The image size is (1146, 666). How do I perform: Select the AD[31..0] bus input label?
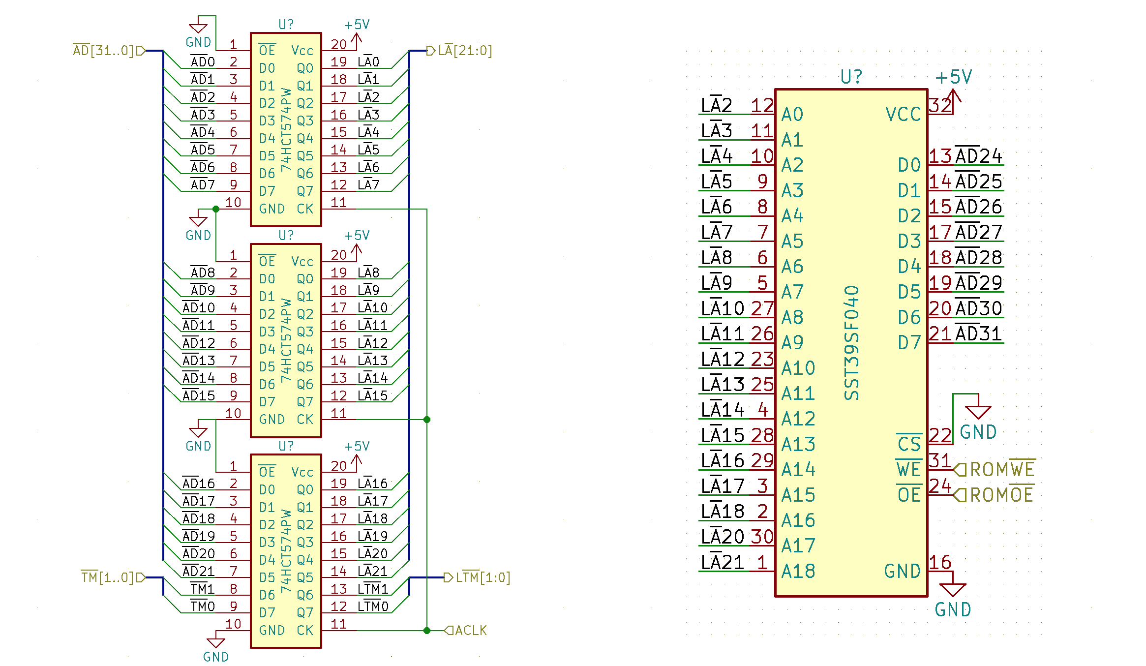(x=109, y=50)
